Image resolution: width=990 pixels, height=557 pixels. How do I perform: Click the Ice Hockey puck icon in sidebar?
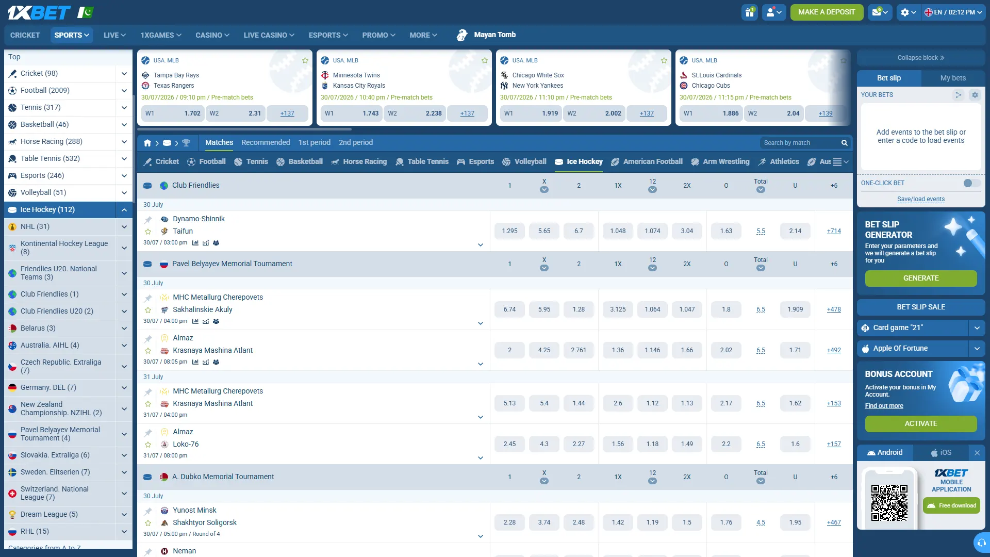[x=12, y=210]
